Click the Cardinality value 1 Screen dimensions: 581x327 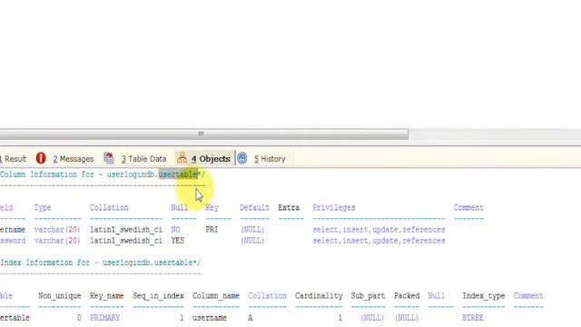[x=340, y=318]
